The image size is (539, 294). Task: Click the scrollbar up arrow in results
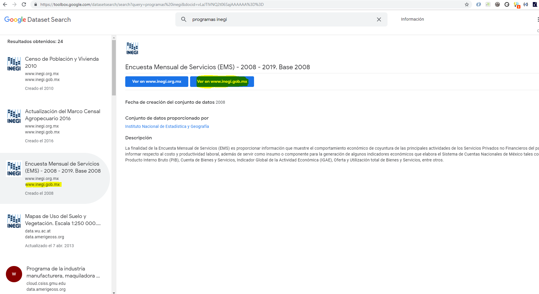114,37
